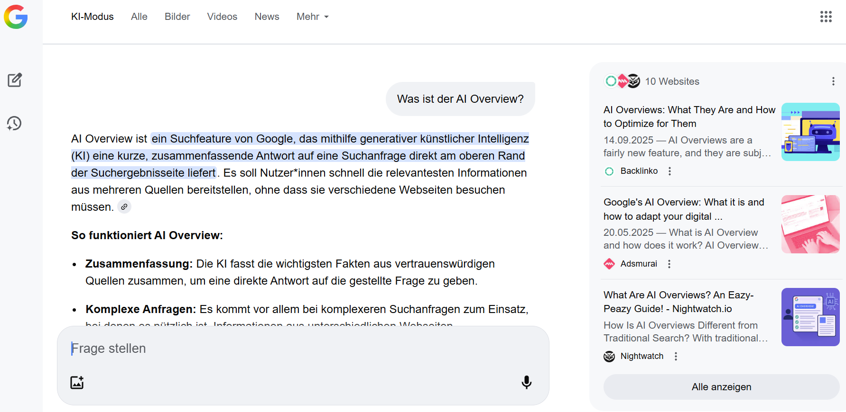Click the stacked site icons by '10 Websites'
The height and width of the screenshot is (412, 846).
click(x=622, y=81)
